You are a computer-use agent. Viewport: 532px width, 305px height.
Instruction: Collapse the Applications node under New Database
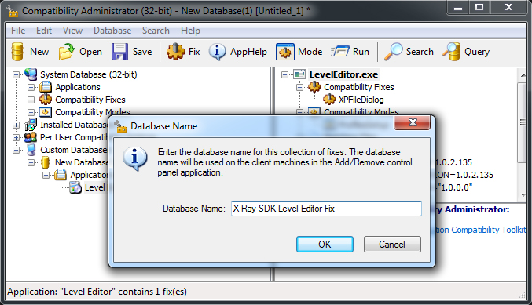coord(46,175)
